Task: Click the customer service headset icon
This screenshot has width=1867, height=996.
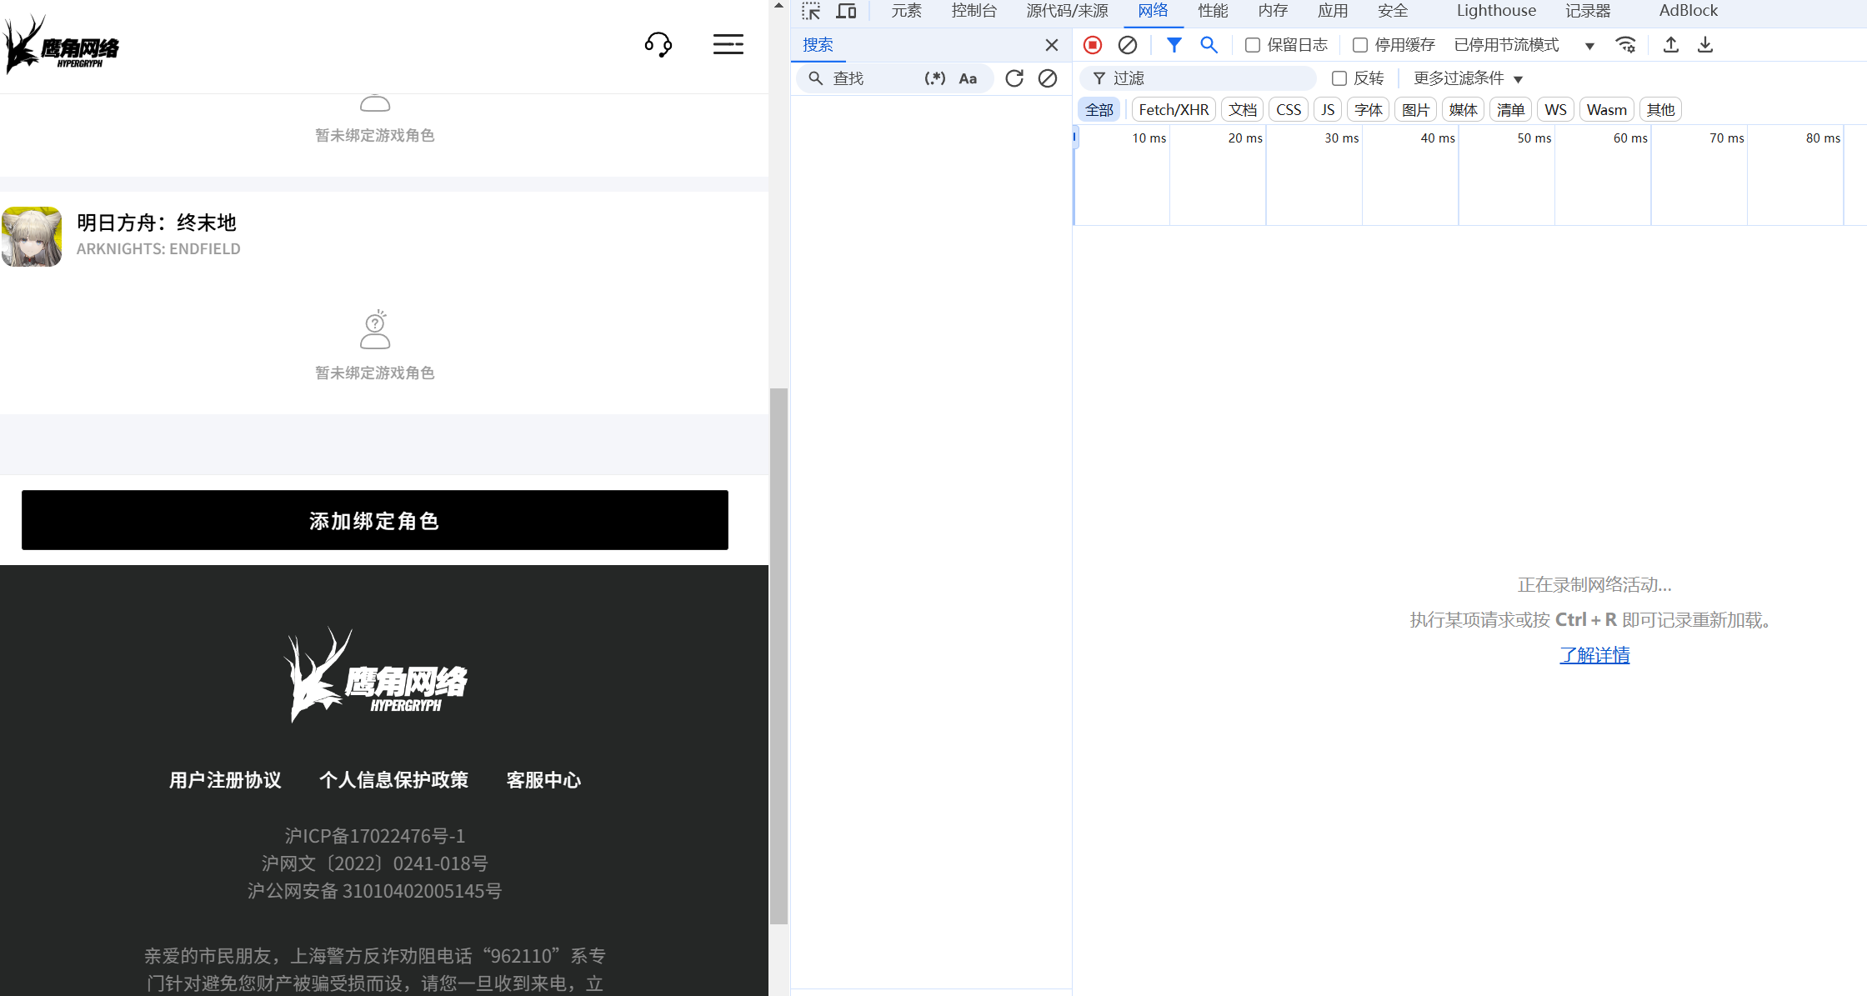Action: point(658,44)
